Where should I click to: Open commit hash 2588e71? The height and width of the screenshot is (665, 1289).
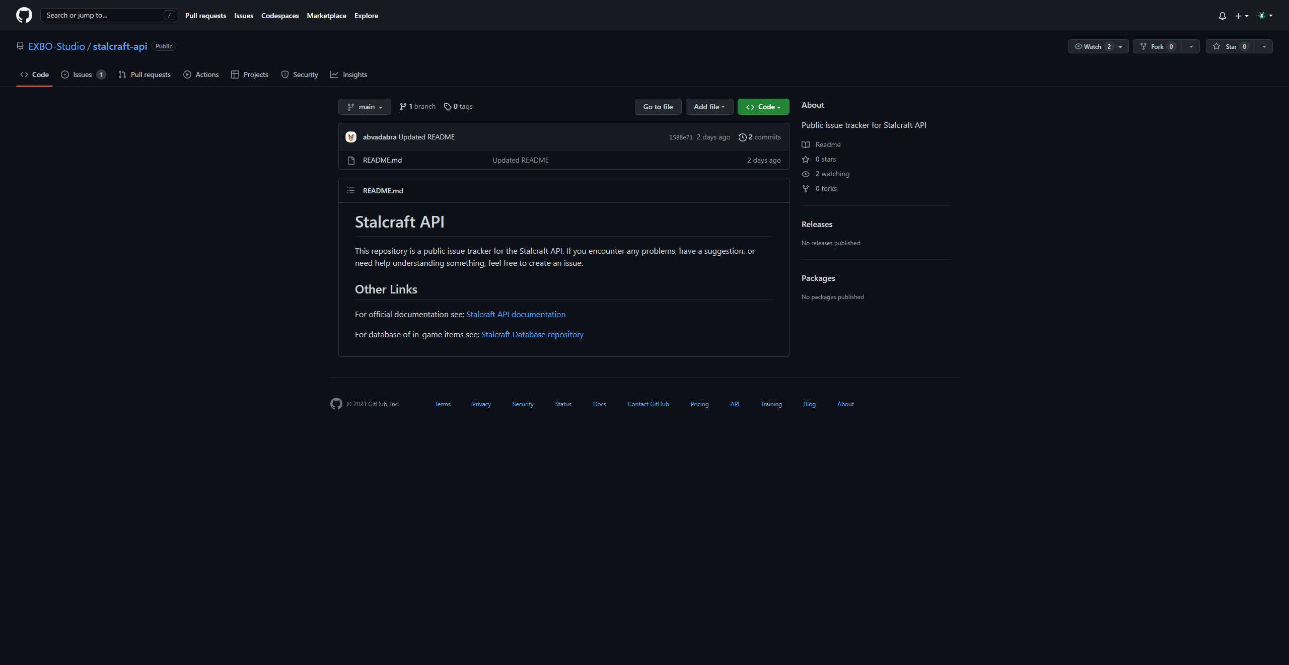[x=681, y=137]
